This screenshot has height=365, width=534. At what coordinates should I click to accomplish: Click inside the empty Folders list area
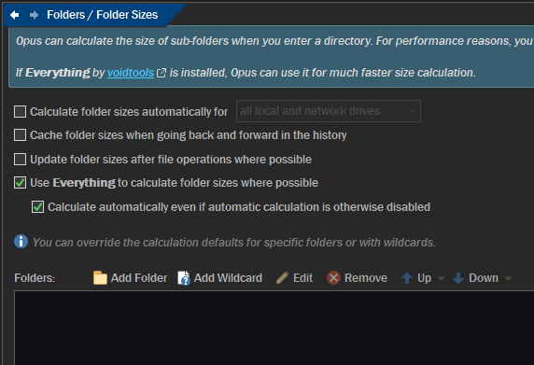274,328
